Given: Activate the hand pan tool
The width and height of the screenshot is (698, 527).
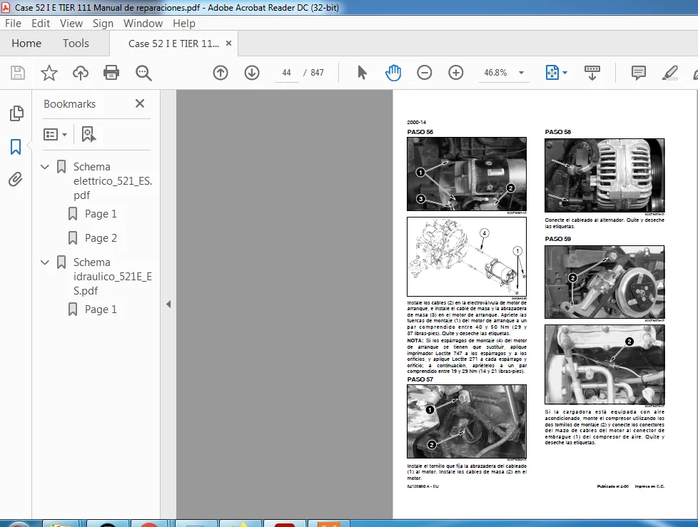Looking at the screenshot, I should [393, 73].
